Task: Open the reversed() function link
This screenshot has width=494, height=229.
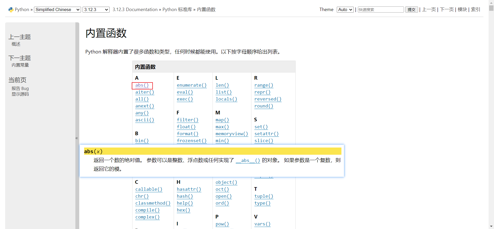Action: (x=268, y=99)
